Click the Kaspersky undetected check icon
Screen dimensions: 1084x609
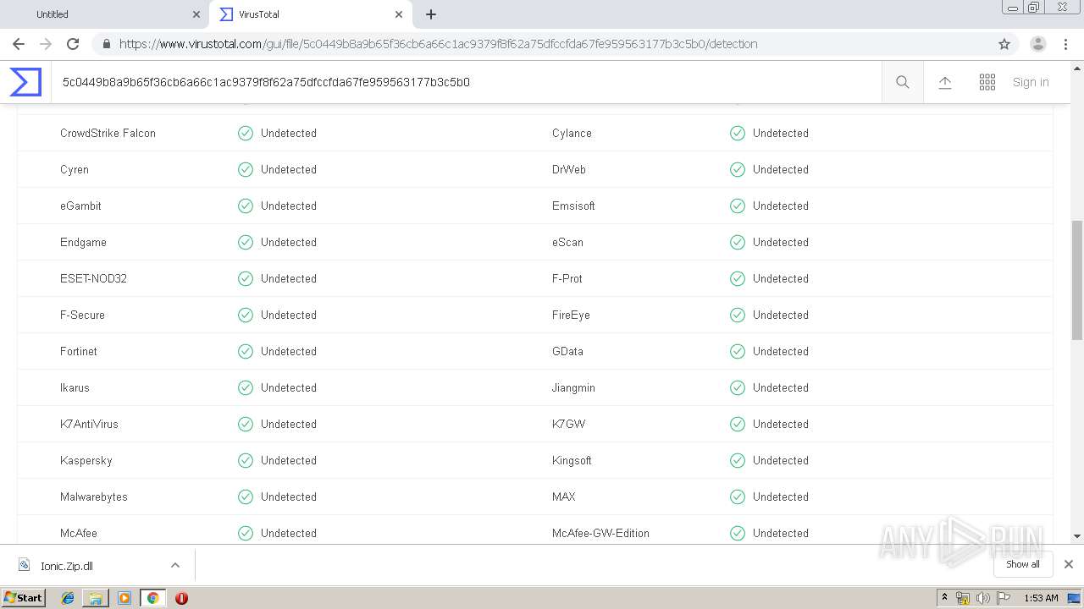246,460
